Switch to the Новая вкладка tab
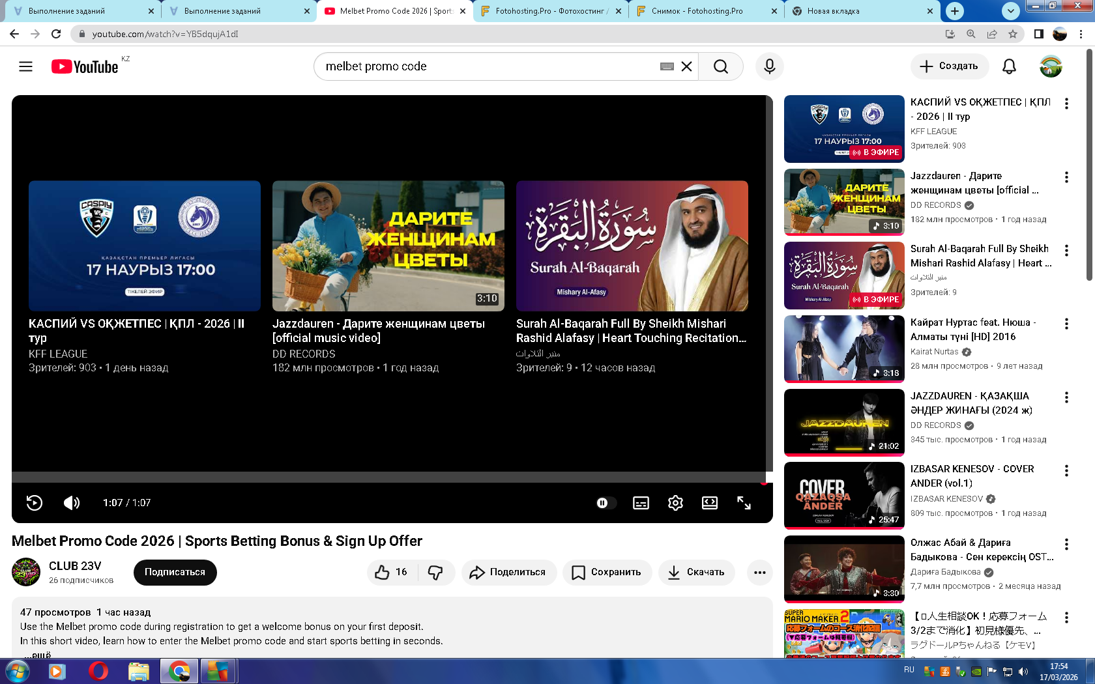 862,11
